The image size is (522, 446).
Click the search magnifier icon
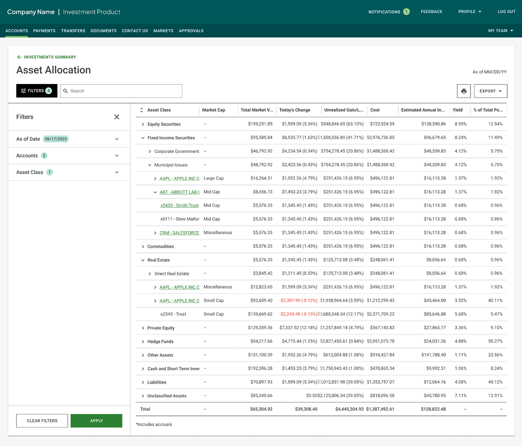[x=65, y=91]
